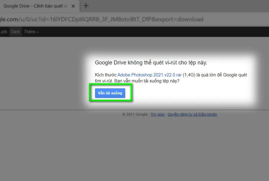Expand the "Thêm" dropdown menu
Screen dimensions: 269x181
tap(31, 32)
